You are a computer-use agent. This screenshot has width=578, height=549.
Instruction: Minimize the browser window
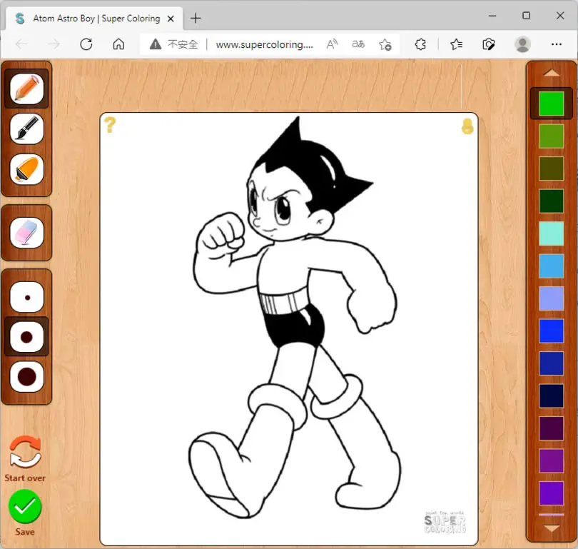click(x=492, y=16)
